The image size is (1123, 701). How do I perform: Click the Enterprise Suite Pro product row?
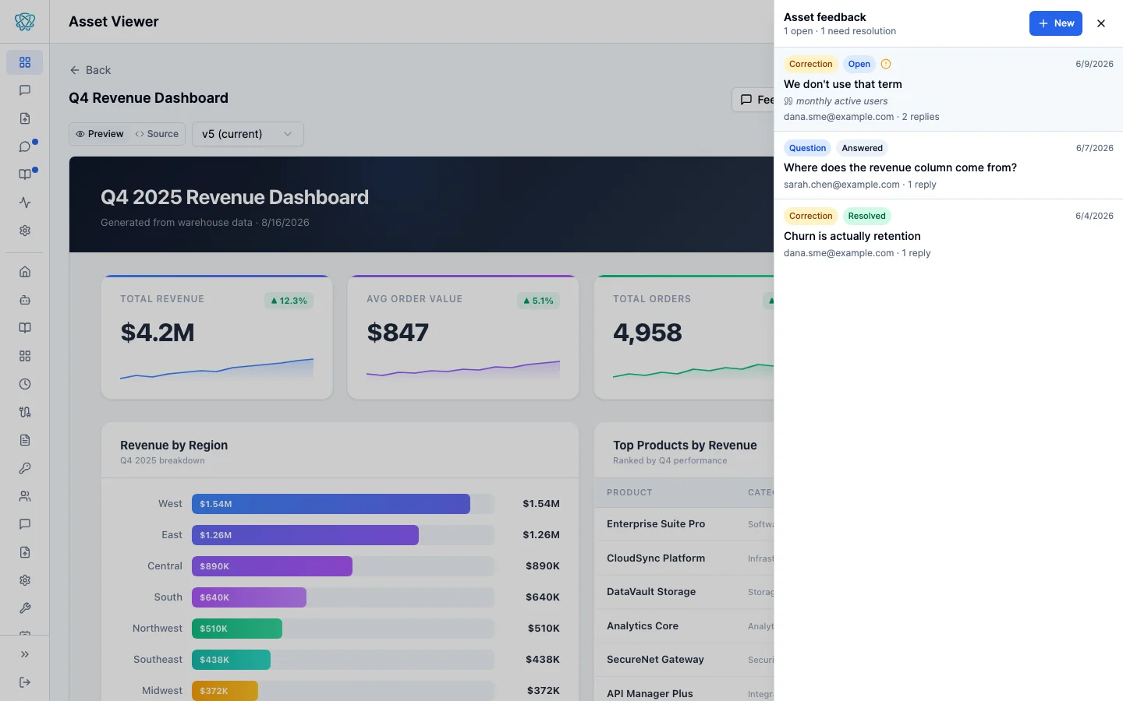click(x=684, y=524)
